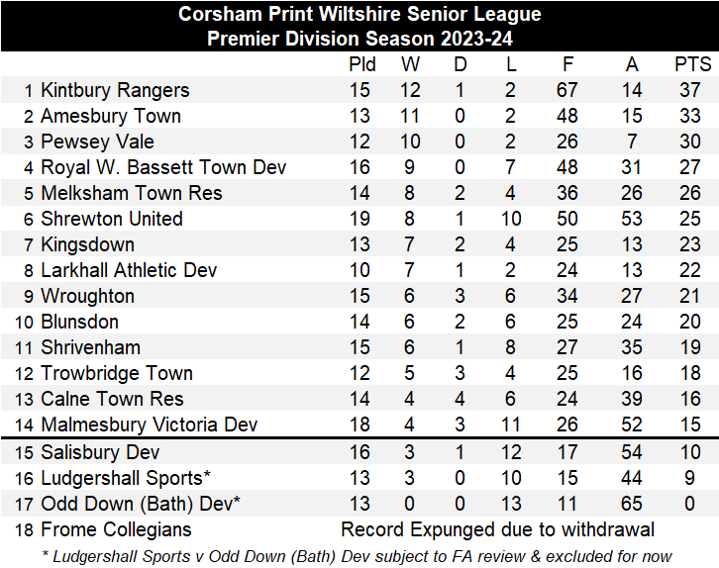Click the Pewsey Vale team name
719x568 pixels.
pyautogui.click(x=97, y=142)
